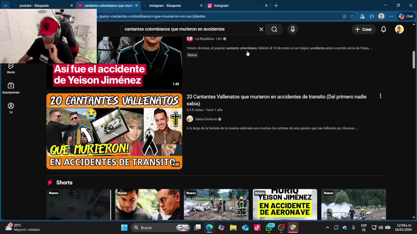Click the 'Nuevo' badge under La República description
This screenshot has width=417, height=234.
tap(192, 55)
